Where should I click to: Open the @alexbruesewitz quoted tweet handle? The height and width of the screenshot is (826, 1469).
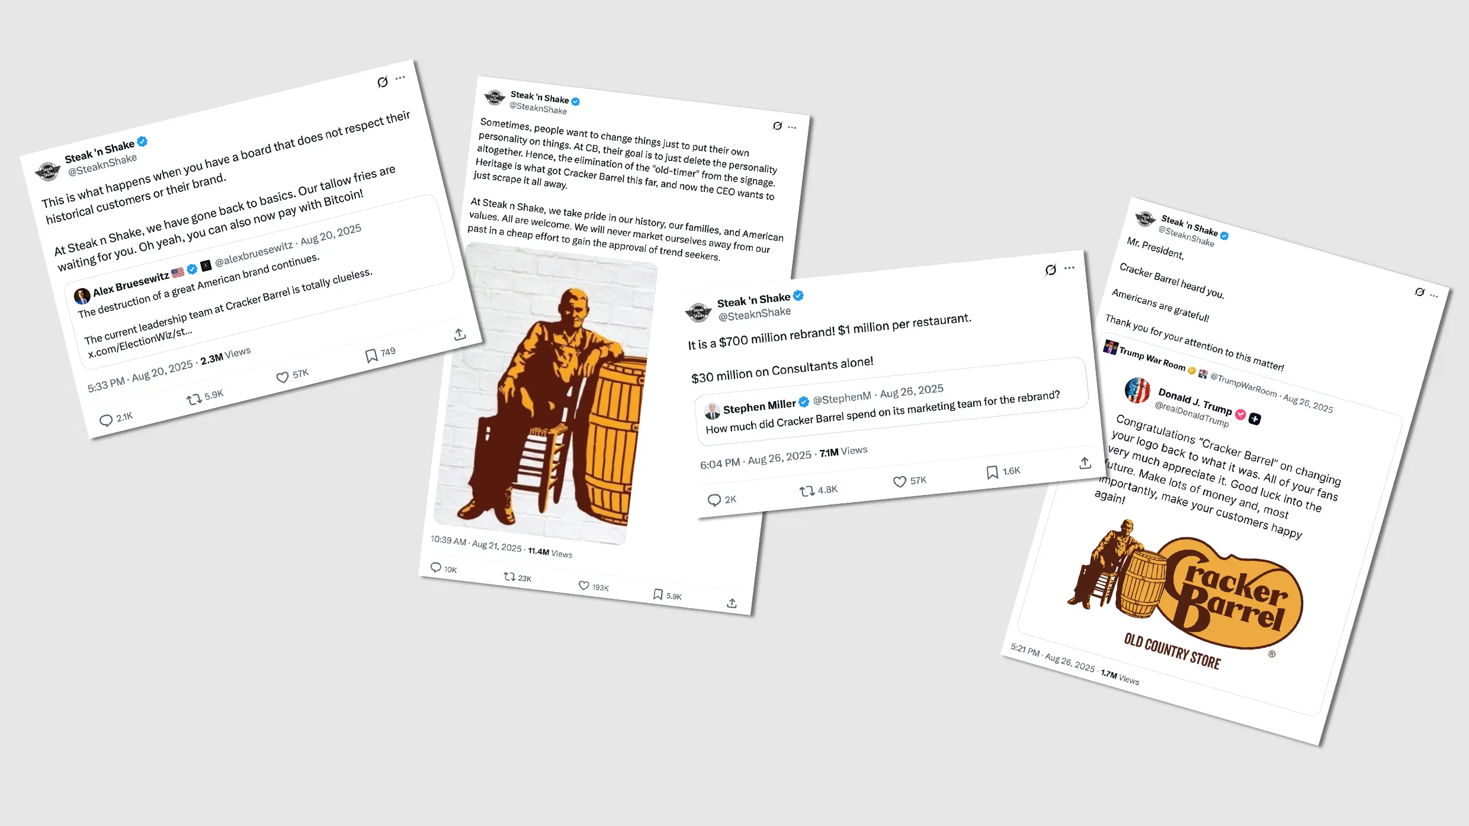(254, 253)
